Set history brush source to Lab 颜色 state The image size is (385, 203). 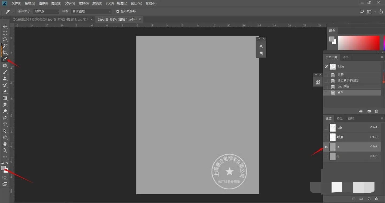326,87
